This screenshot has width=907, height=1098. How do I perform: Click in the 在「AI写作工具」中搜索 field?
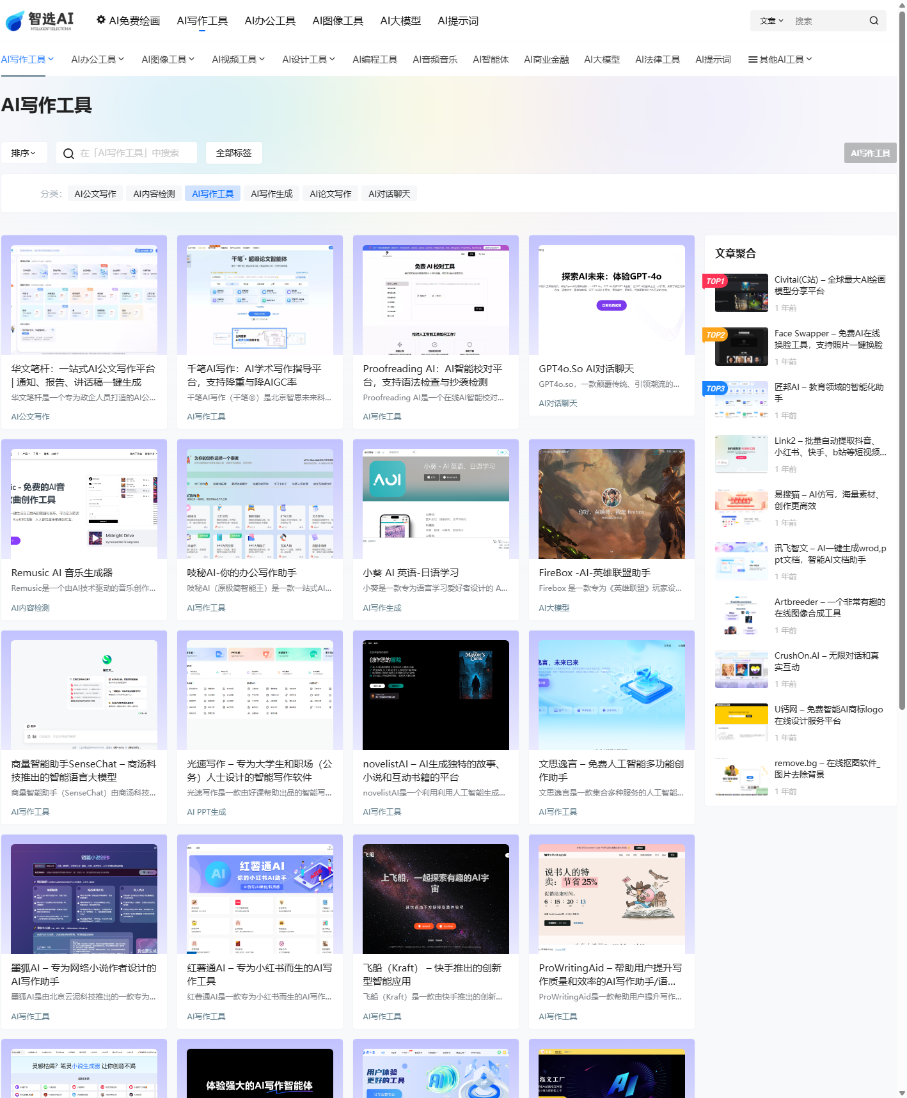pyautogui.click(x=134, y=153)
